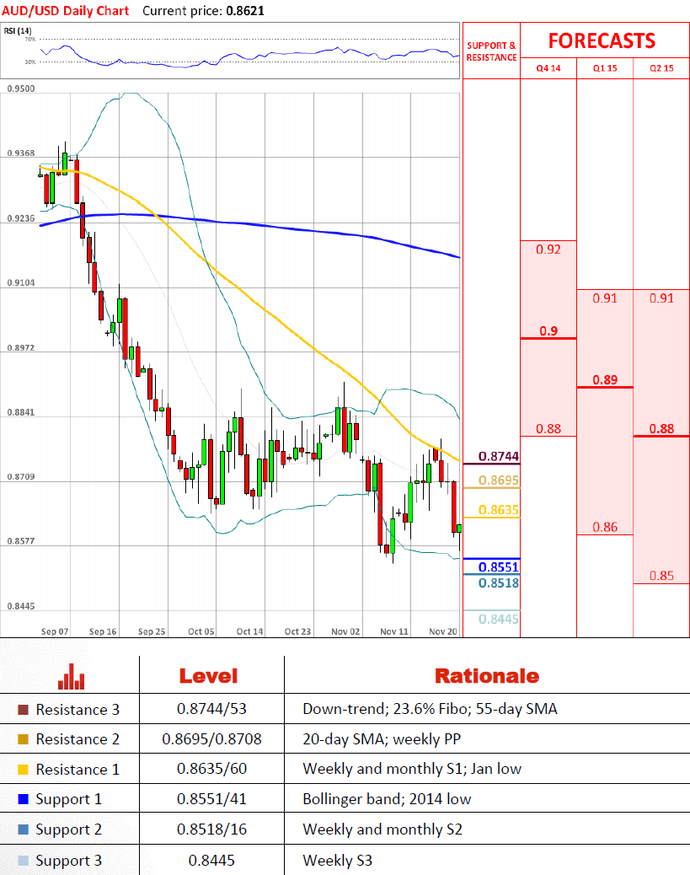The width and height of the screenshot is (690, 875).
Task: Click the level cell 0.8695/0.8708
Action: (211, 738)
